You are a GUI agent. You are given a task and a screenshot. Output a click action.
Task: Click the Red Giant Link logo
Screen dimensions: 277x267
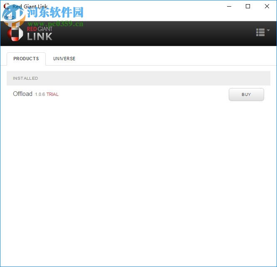pos(30,34)
